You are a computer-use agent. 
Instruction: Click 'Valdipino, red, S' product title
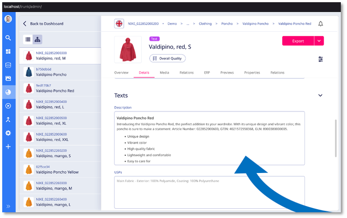[170, 47]
